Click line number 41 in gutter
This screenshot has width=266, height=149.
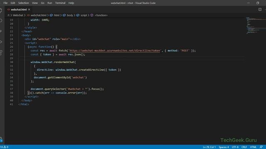pyautogui.click(x=11, y=104)
